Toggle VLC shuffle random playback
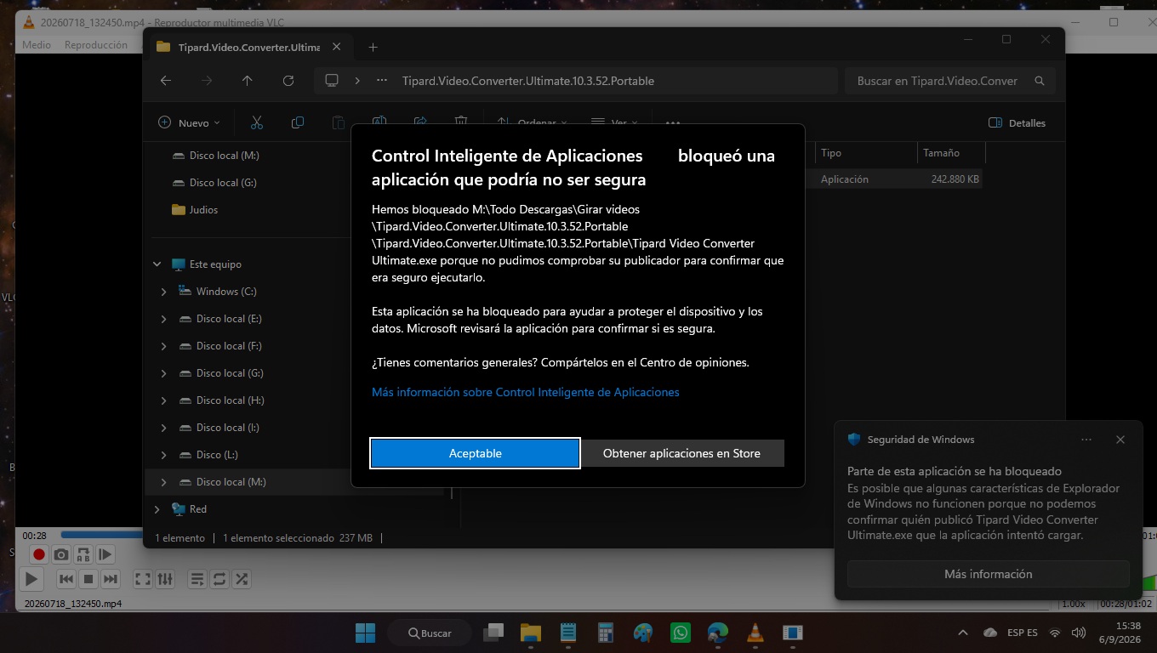The width and height of the screenshot is (1157, 653). (x=242, y=579)
